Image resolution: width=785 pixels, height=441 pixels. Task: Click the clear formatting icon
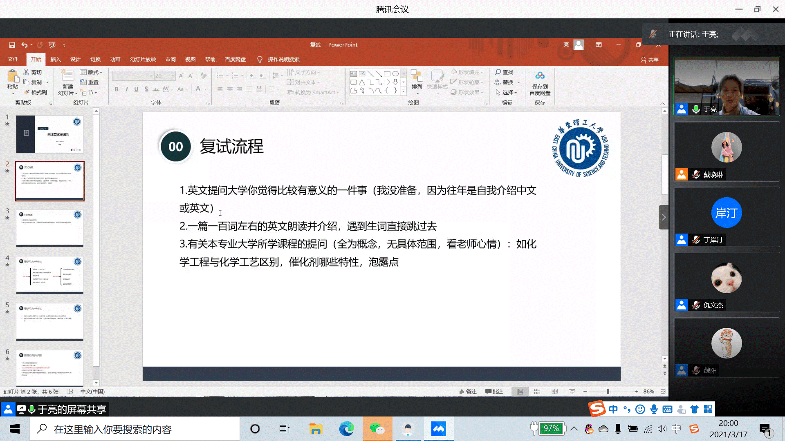pos(203,76)
